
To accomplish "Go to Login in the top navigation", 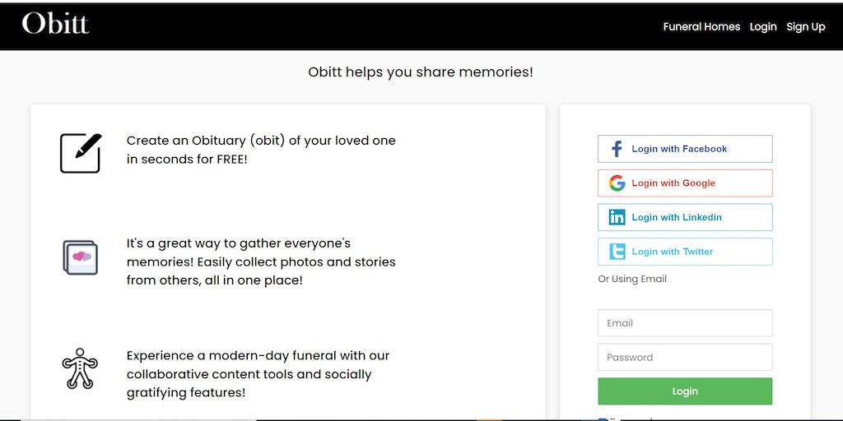I will coord(762,26).
